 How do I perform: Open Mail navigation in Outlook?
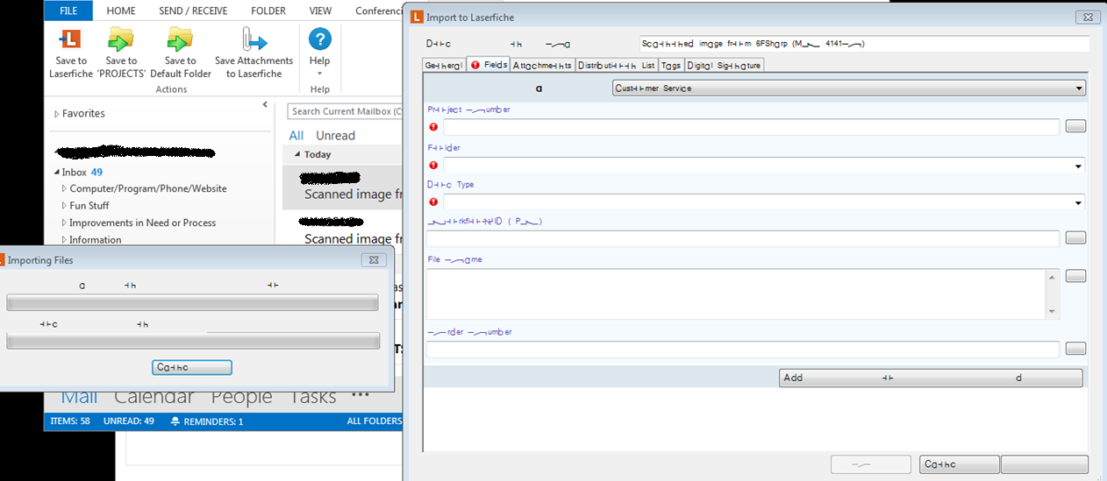(79, 397)
